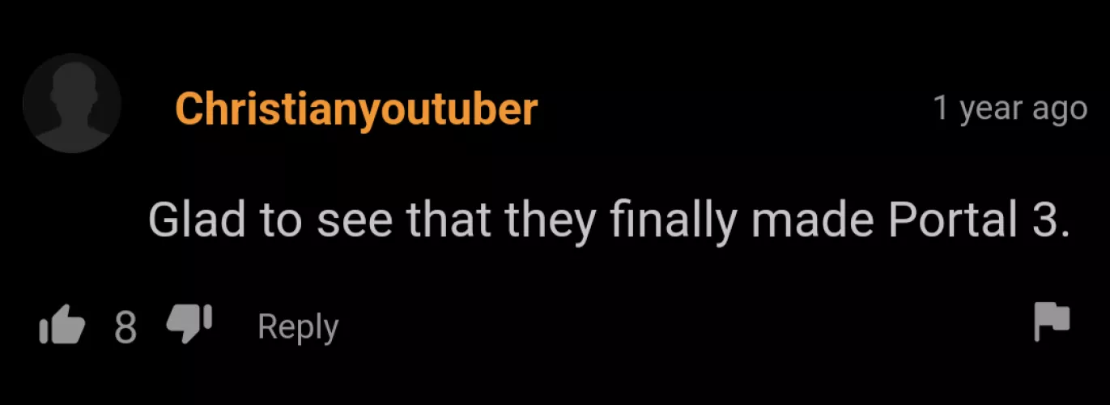The image size is (1110, 405).
Task: Toggle the dislike on Christianyoutuber's comment
Action: [x=188, y=324]
